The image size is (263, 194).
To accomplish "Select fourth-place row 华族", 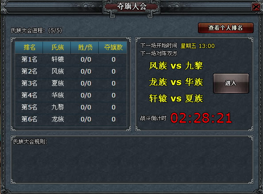I will 71,95.
